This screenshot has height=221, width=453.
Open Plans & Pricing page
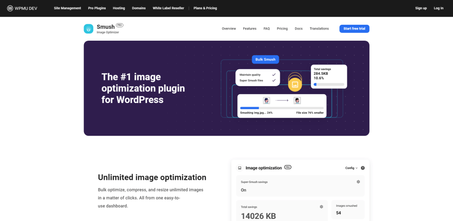point(205,8)
